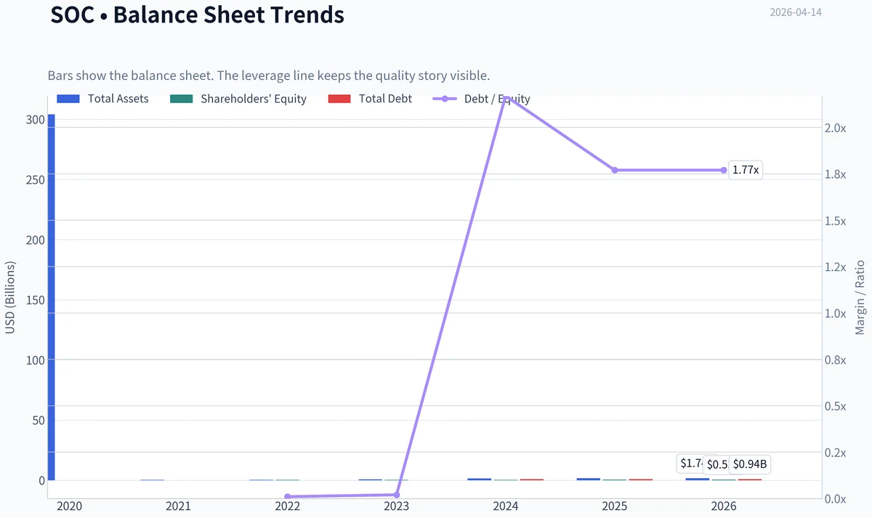Image resolution: width=872 pixels, height=518 pixels.
Task: Click the 1.8x ratio axis tick
Action: pos(836,174)
